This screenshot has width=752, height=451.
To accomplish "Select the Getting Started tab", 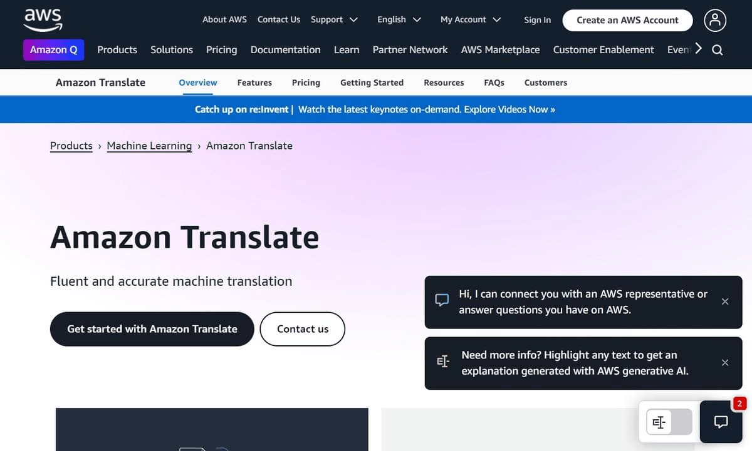I will (x=372, y=83).
